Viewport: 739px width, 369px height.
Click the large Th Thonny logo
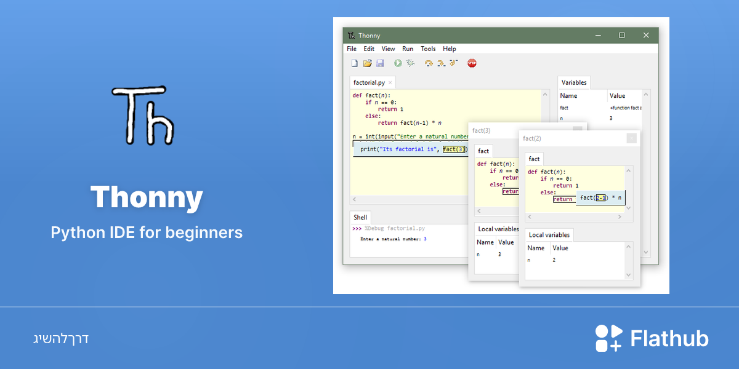pyautogui.click(x=143, y=116)
